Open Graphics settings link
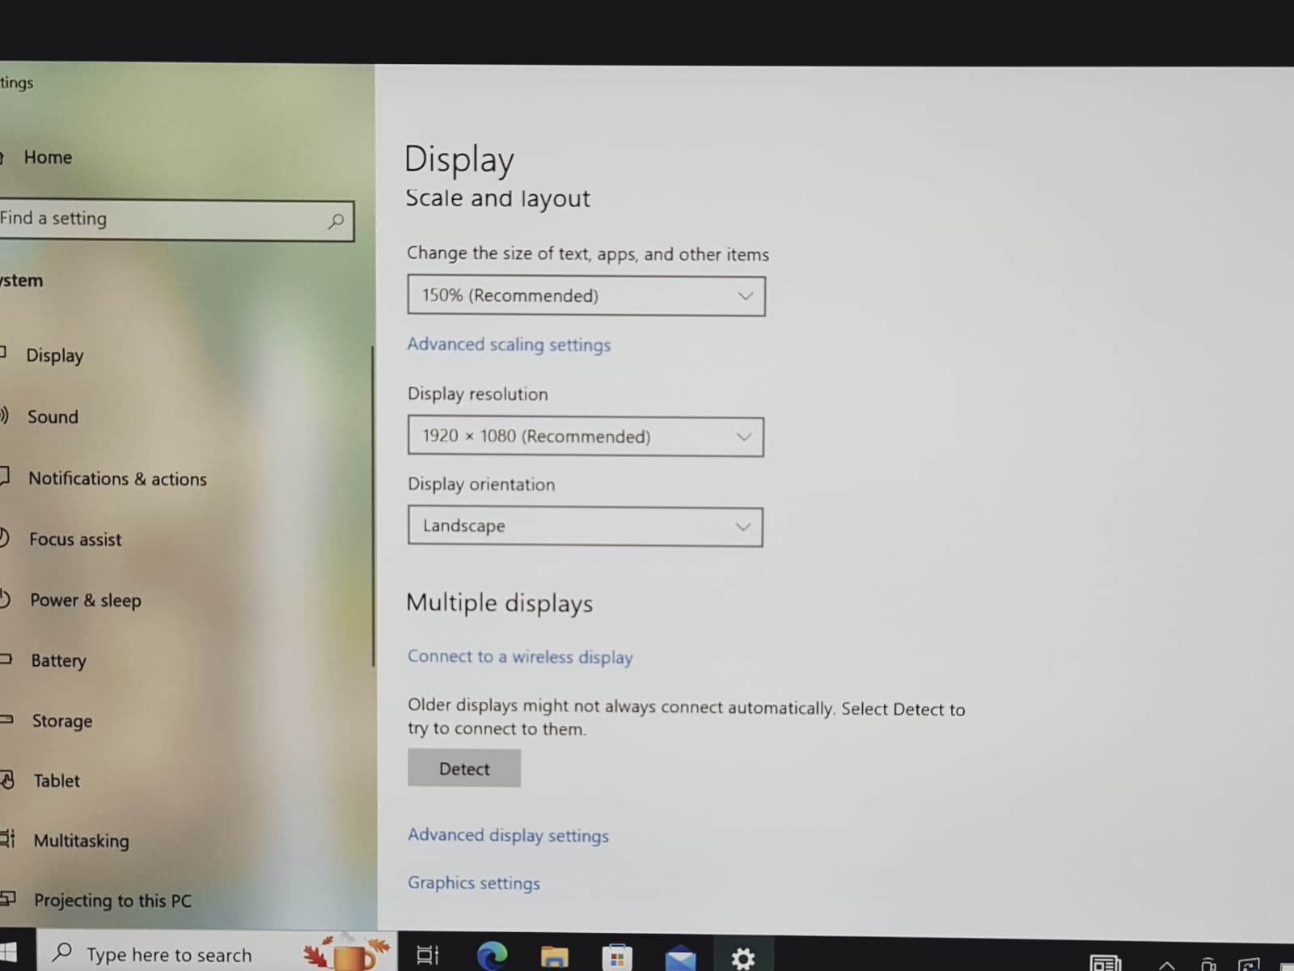The image size is (1294, 971). (x=474, y=883)
